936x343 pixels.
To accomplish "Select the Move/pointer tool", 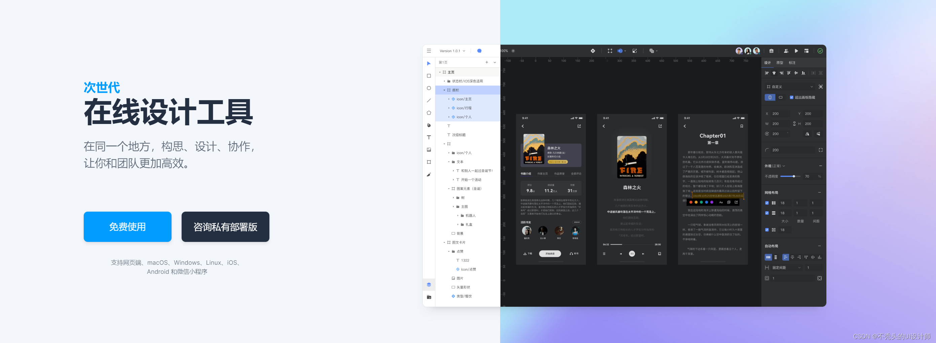I will 429,63.
